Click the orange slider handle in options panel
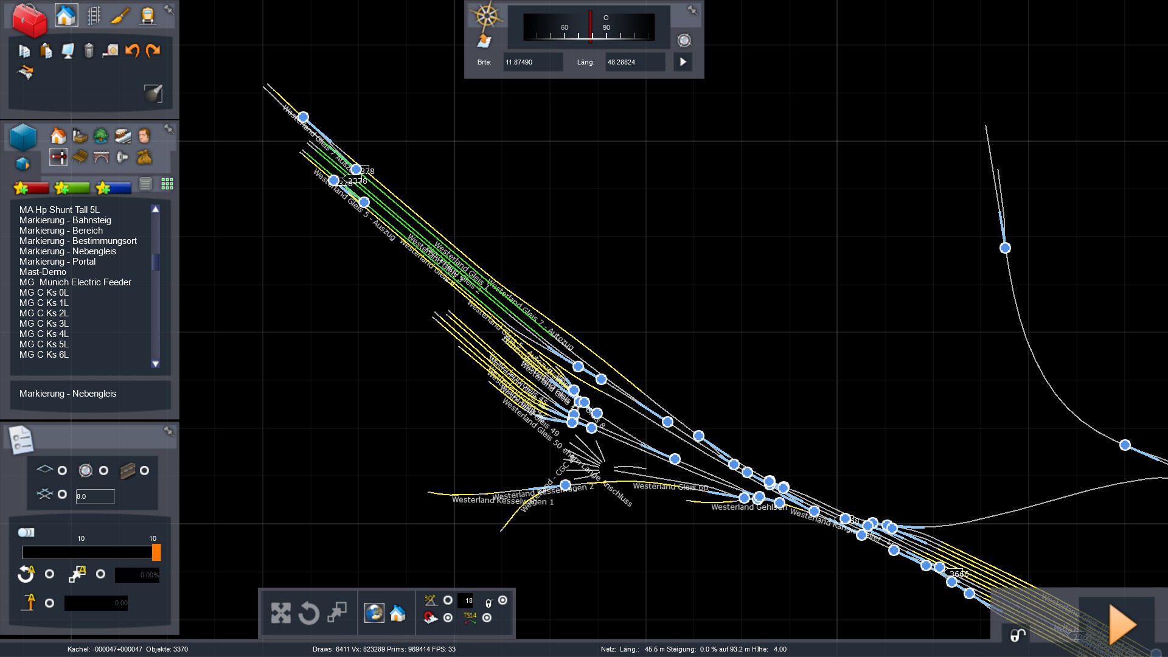This screenshot has height=657, width=1168. tap(156, 552)
